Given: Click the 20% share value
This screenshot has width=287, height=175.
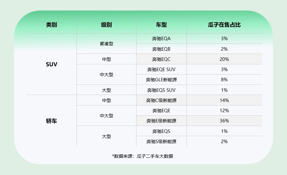Looking at the screenshot, I should (x=224, y=59).
